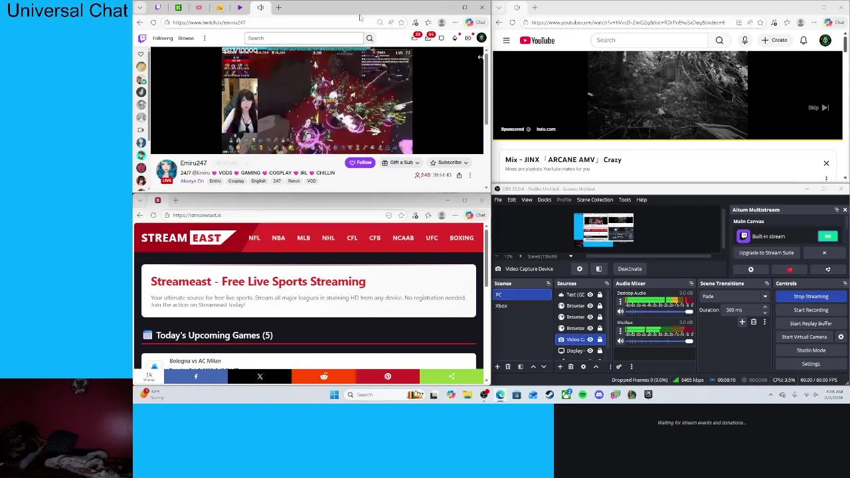Toggle Twitch Follow heart button
Viewport: 850px width, 478px height.
[360, 163]
